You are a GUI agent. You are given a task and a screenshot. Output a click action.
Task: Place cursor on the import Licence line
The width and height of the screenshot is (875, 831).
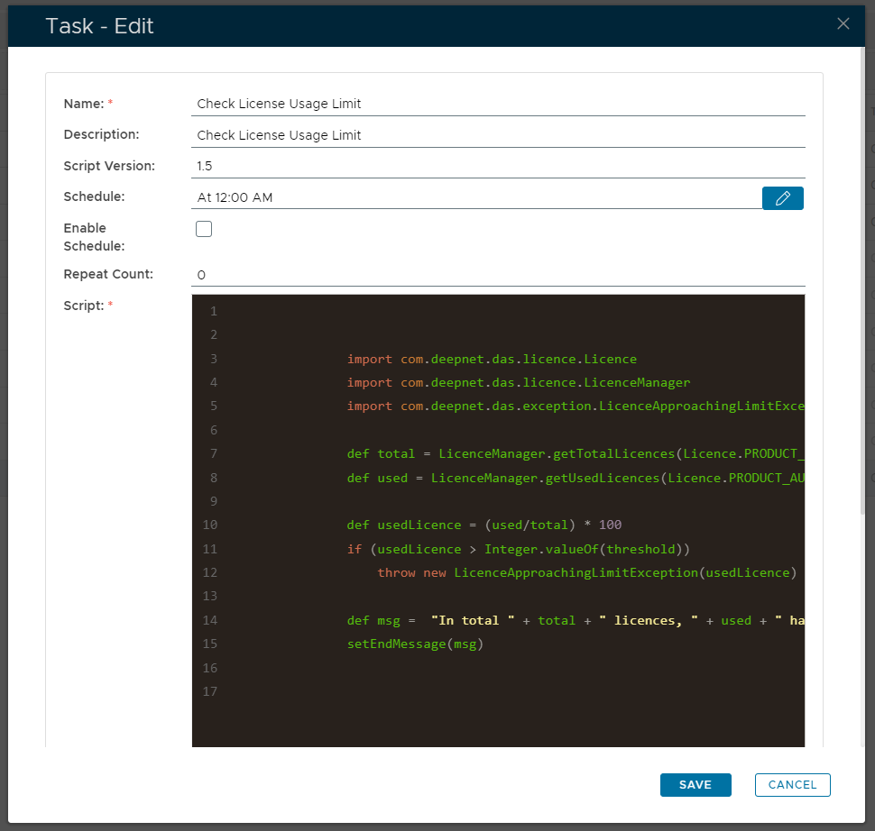[492, 359]
